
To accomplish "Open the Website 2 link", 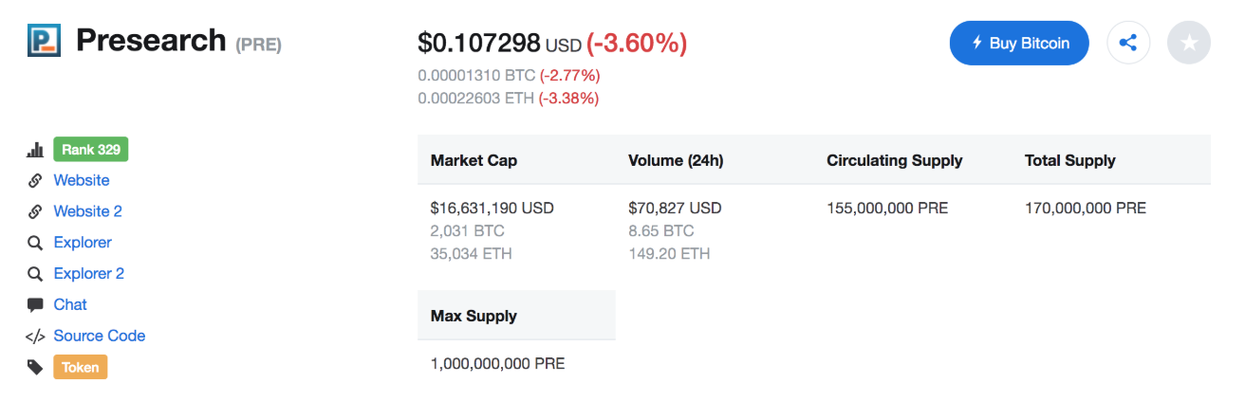I will (x=88, y=211).
